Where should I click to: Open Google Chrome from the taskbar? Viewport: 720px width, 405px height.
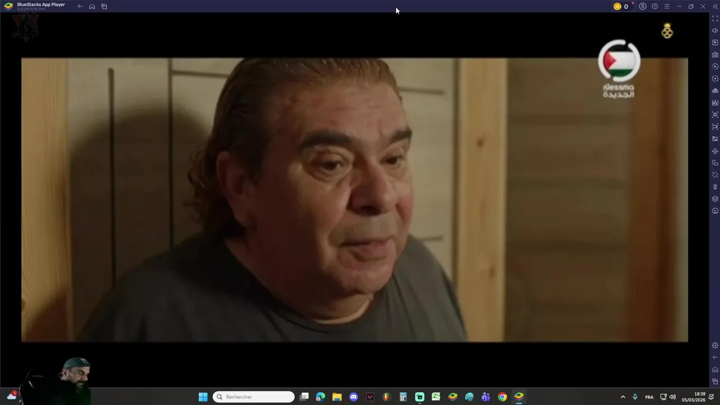(x=502, y=397)
